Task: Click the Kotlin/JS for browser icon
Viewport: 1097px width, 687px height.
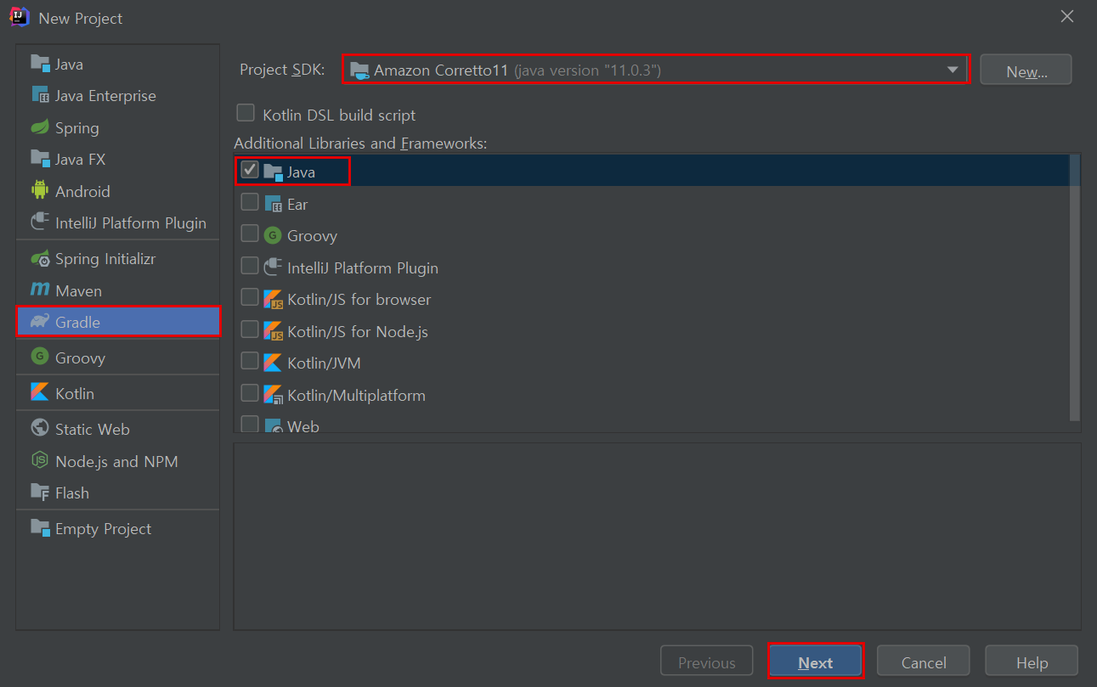Action: pyautogui.click(x=273, y=299)
